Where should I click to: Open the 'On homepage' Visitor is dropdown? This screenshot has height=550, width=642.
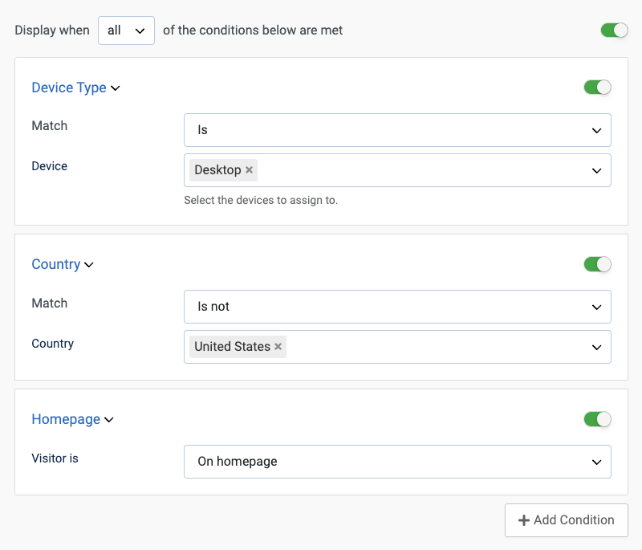tap(397, 462)
